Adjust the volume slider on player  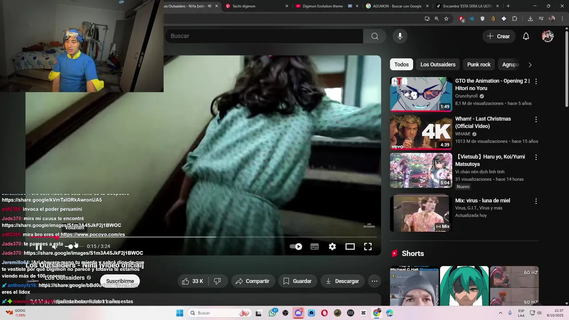tap(73, 246)
